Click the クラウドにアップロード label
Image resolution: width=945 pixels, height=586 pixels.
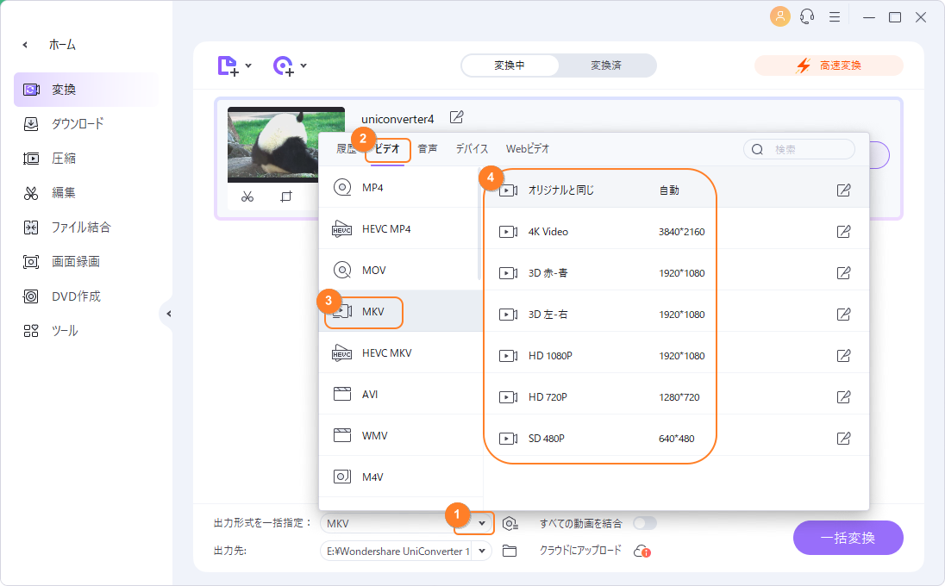coord(580,551)
